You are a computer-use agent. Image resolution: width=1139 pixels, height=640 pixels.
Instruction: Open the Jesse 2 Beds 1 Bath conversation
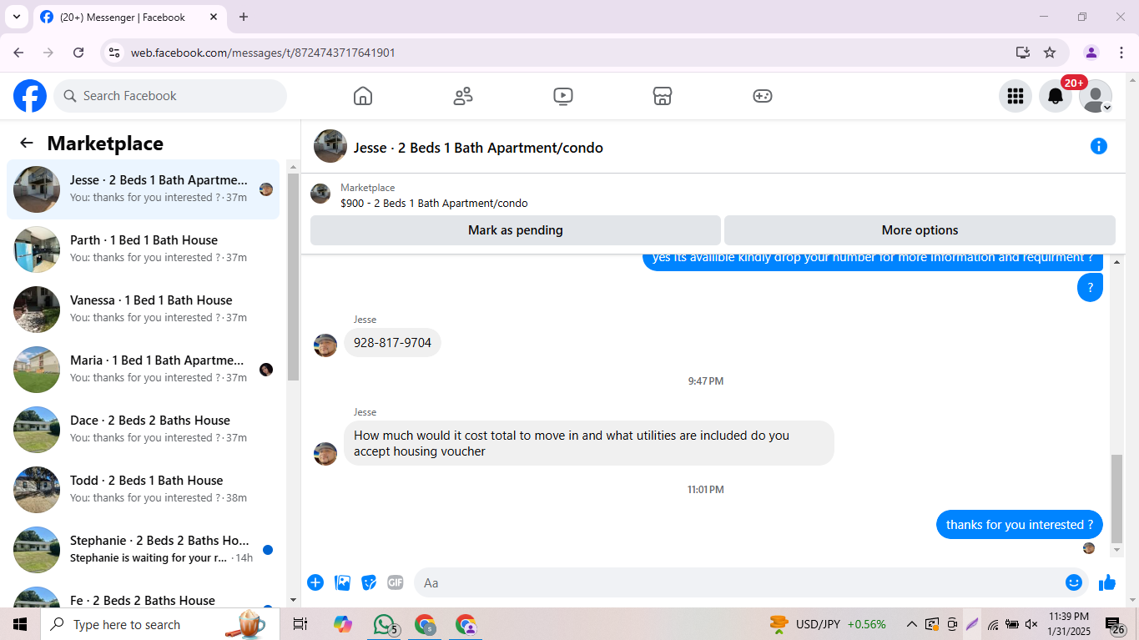click(143, 189)
